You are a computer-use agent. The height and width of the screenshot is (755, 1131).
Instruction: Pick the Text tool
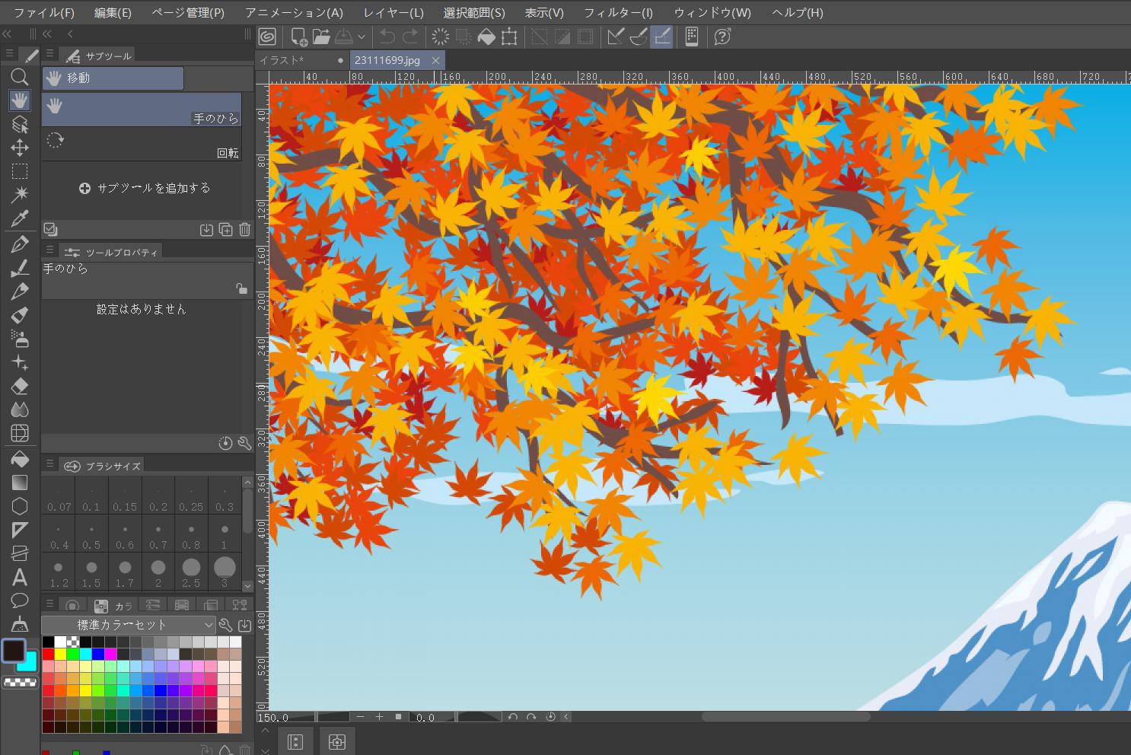(x=20, y=577)
